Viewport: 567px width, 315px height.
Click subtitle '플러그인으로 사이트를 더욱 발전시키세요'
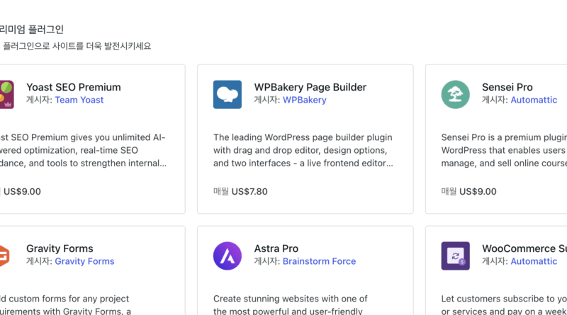coord(77,46)
